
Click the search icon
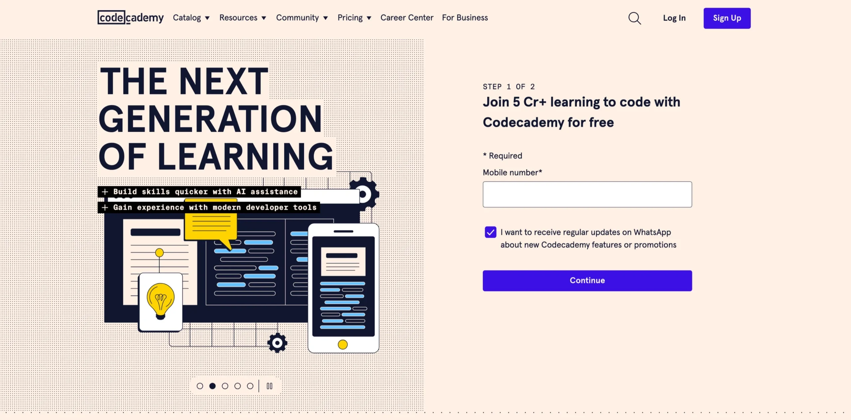(634, 18)
